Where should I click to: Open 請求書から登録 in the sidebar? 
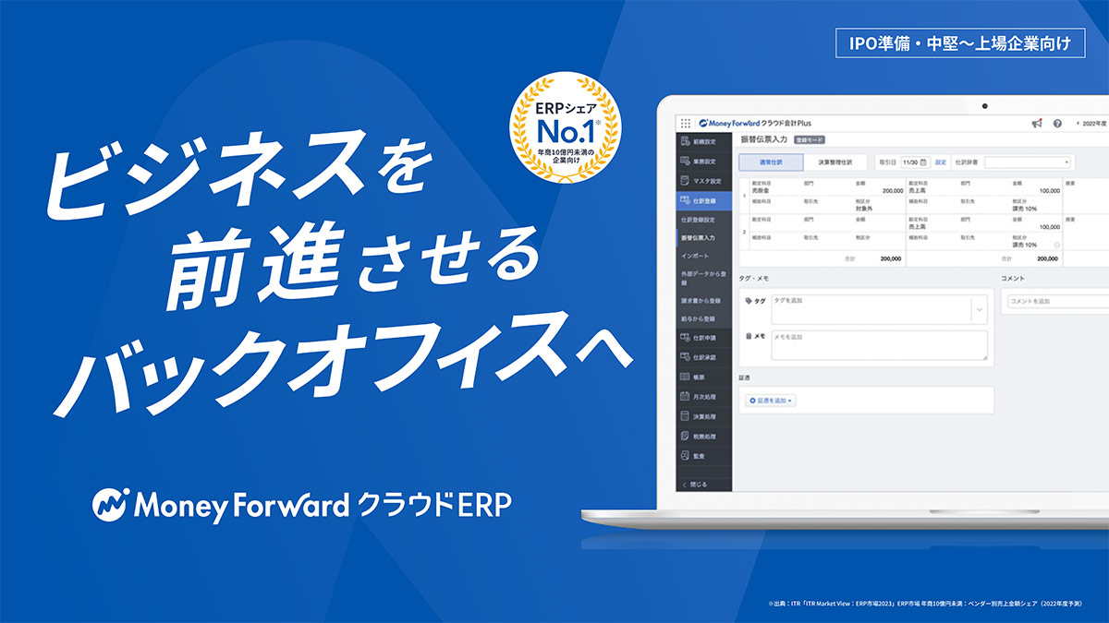(x=699, y=302)
